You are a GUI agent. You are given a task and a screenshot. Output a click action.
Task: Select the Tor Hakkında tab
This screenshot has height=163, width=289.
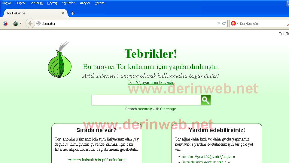tap(35, 13)
